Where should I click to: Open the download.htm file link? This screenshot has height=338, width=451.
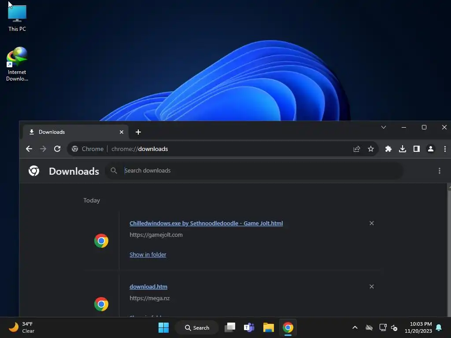tap(148, 287)
